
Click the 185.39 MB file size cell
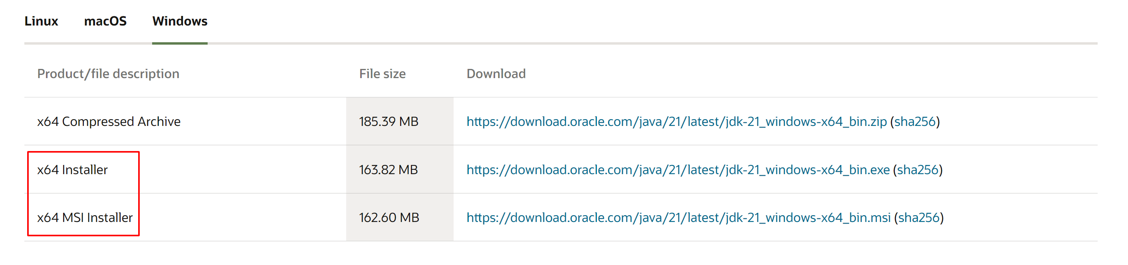tap(389, 122)
